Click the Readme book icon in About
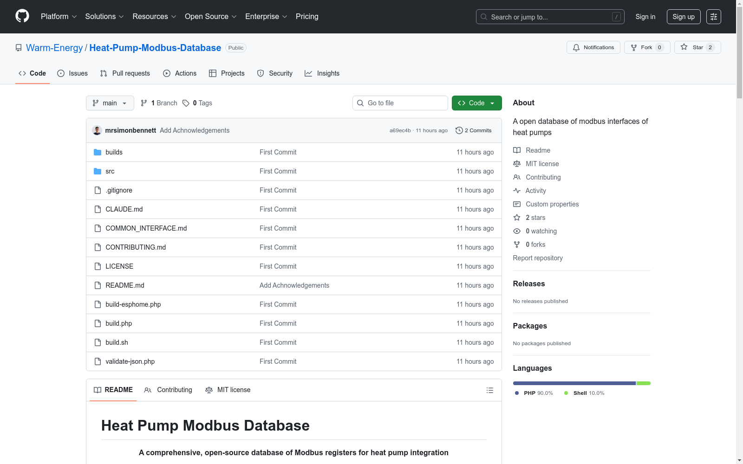Viewport: 743px width, 464px height. (517, 150)
